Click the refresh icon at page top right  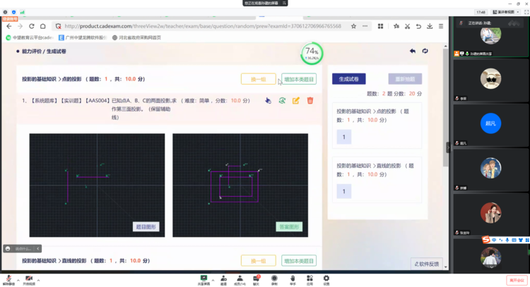[425, 51]
